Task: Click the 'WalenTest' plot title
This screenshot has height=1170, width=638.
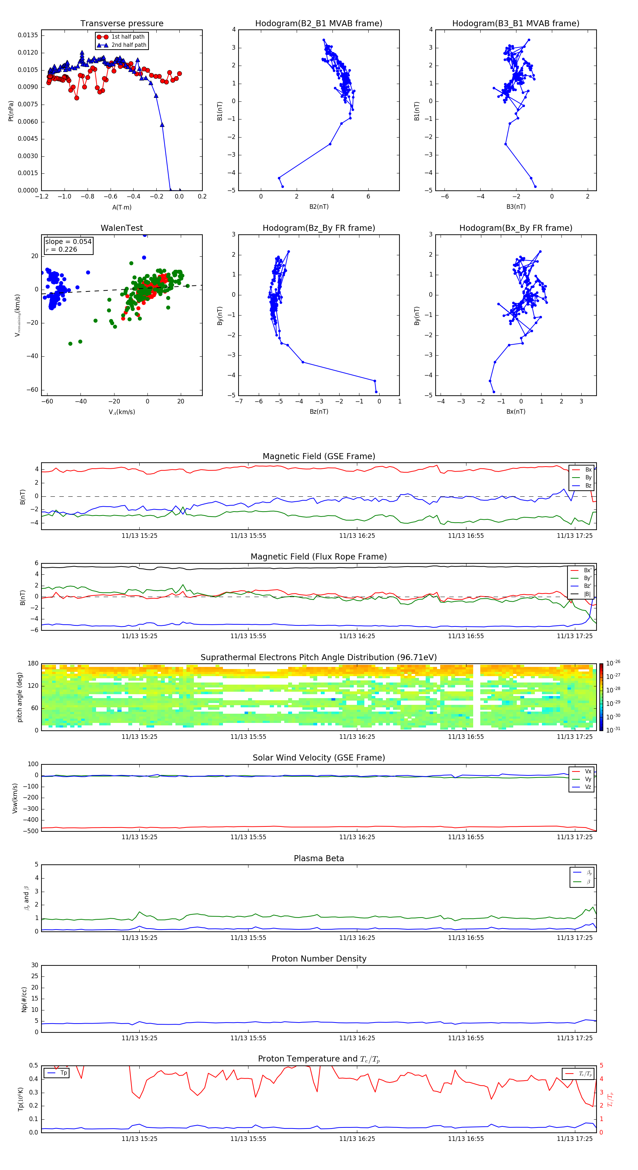Action: pyautogui.click(x=122, y=228)
